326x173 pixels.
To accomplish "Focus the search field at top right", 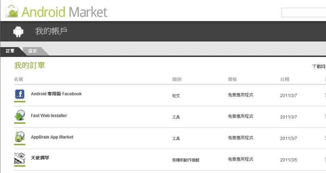I will pos(304,12).
